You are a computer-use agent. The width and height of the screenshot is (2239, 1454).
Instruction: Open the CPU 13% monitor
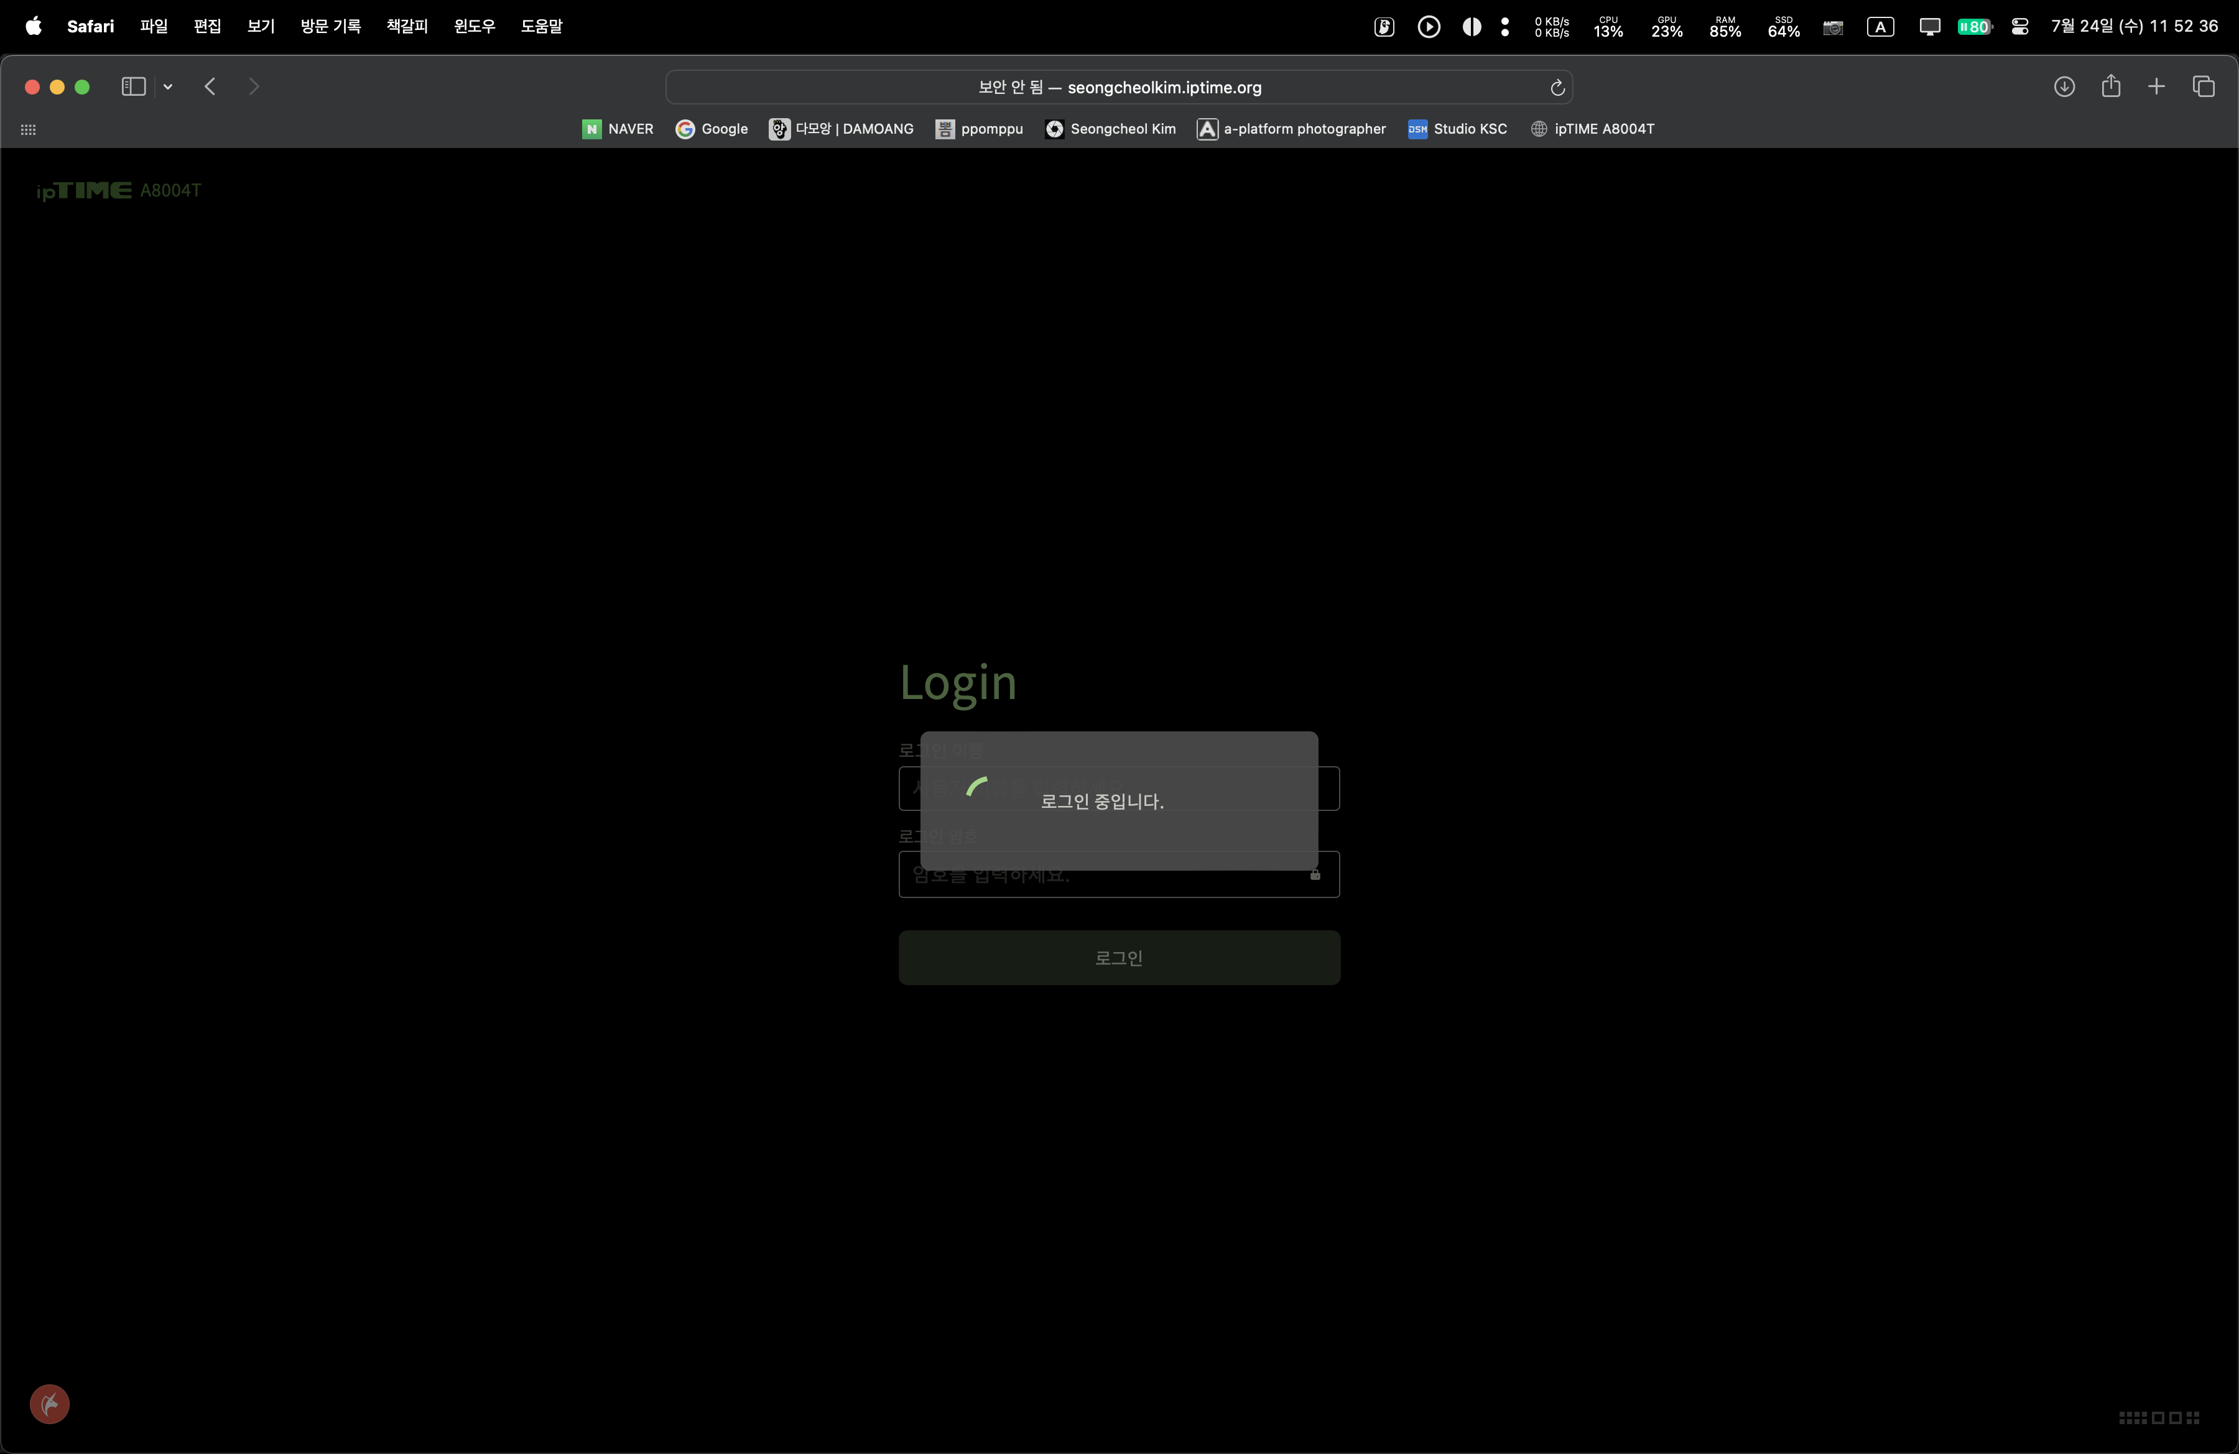click(1608, 26)
